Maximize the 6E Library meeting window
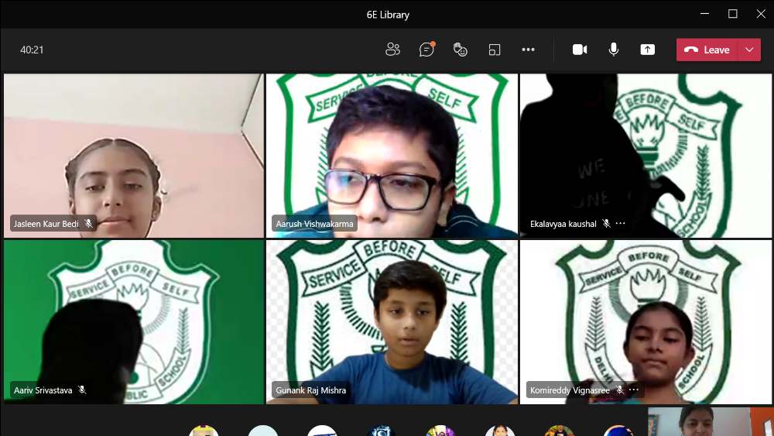 tap(732, 14)
